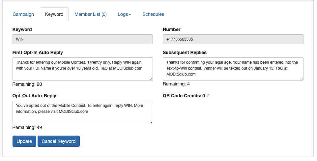Click the QR Code Credits help question mark
The height and width of the screenshot is (161, 317).
point(208,96)
